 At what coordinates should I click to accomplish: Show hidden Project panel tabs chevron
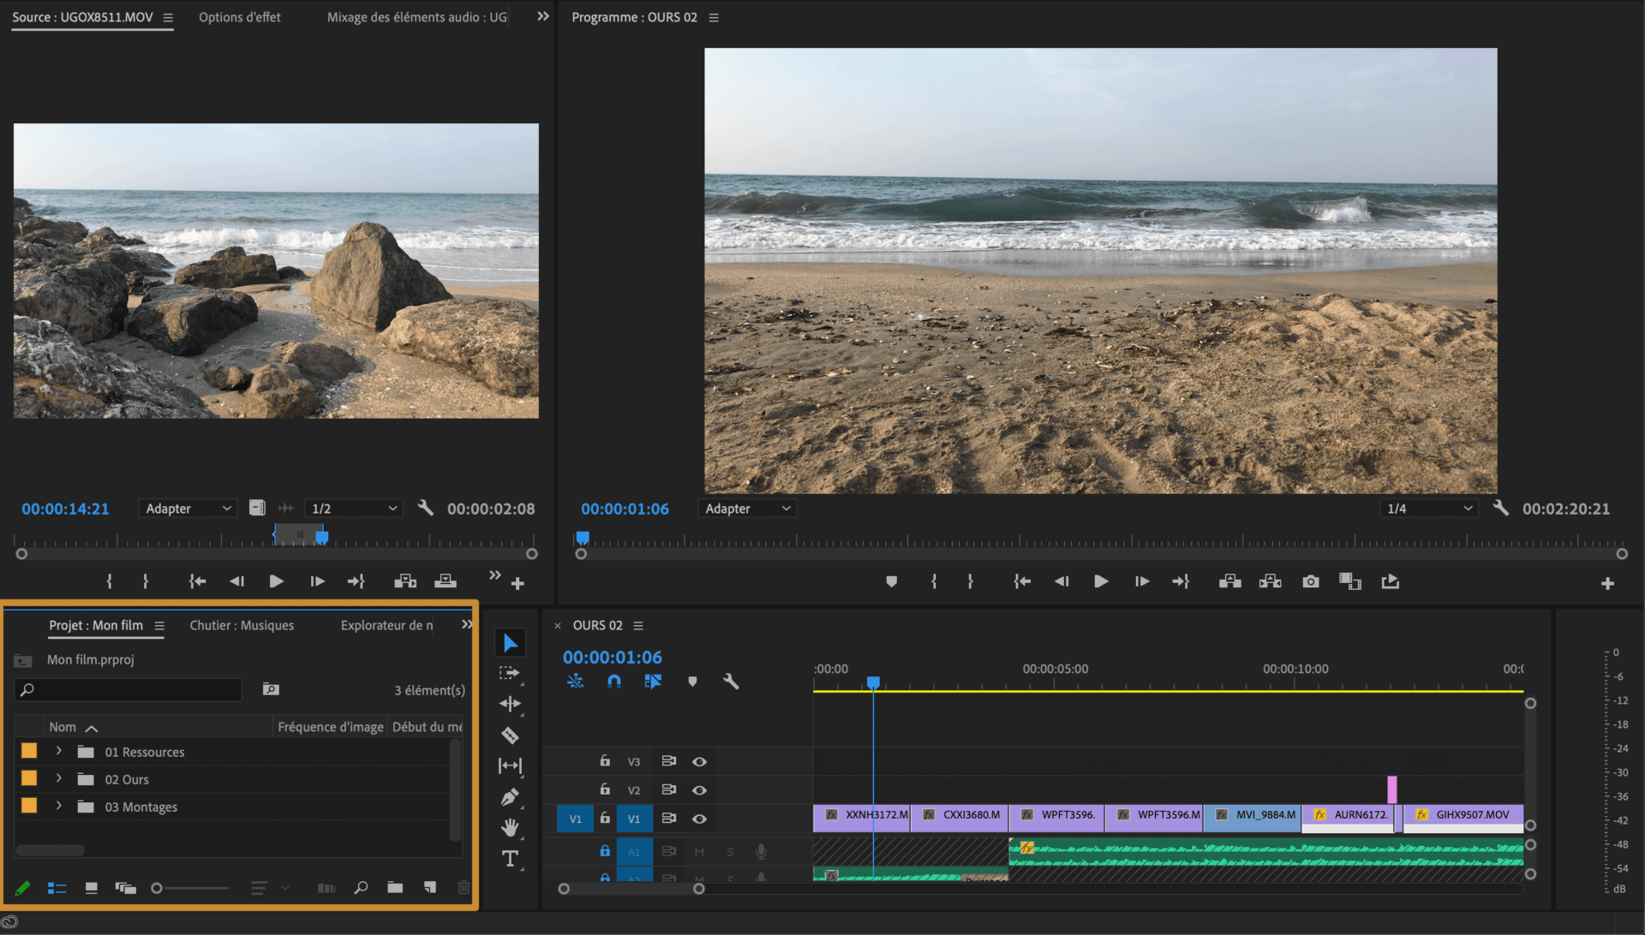(467, 624)
